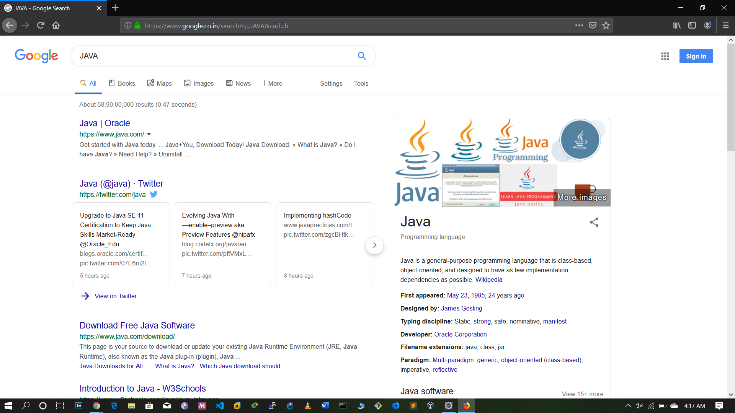735x413 pixels.
Task: Click the Sign in button
Action: (696, 56)
